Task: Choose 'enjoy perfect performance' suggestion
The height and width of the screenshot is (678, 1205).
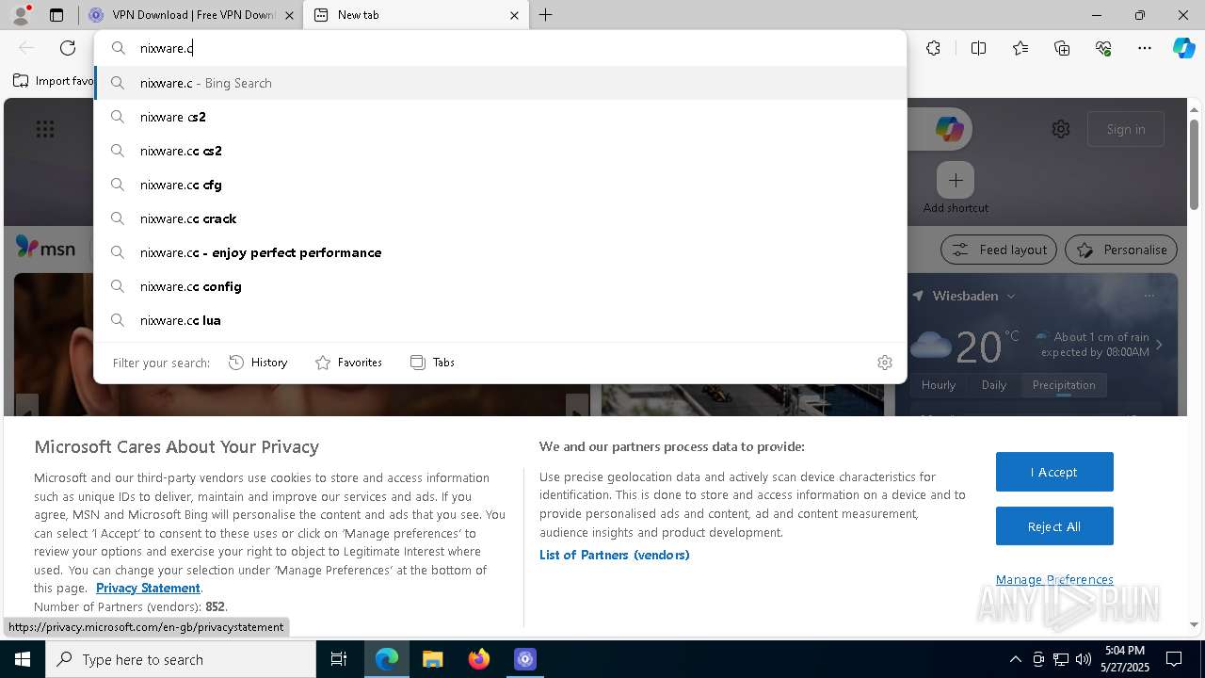Action: point(501,252)
